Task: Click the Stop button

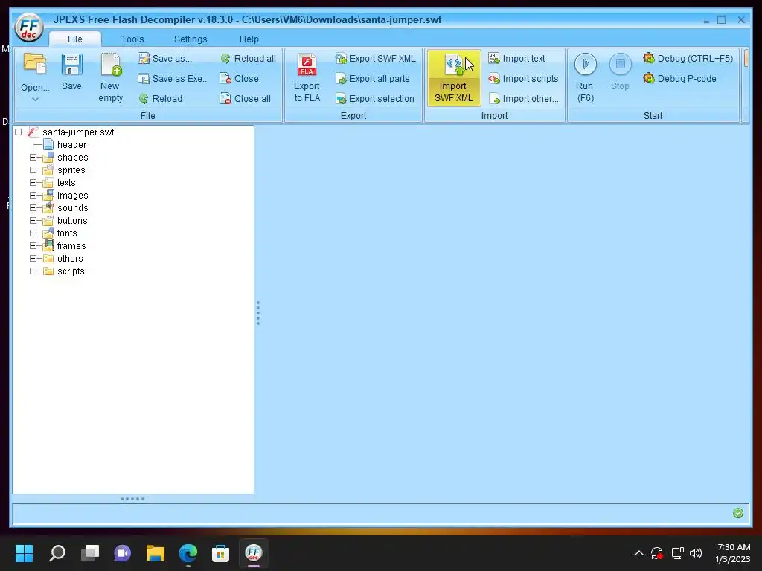Action: click(x=620, y=72)
